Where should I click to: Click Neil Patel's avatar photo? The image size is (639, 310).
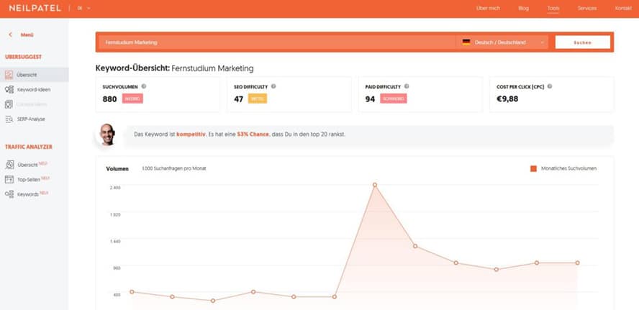click(x=108, y=135)
